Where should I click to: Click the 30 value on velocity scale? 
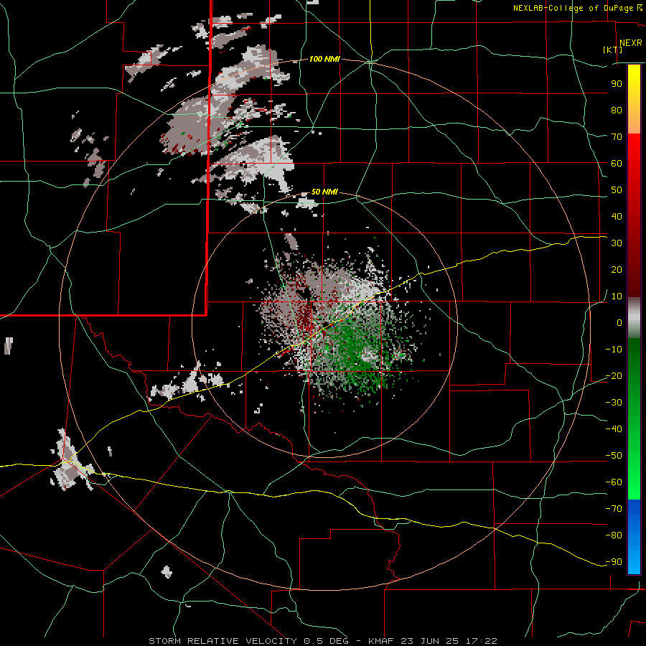tap(617, 243)
